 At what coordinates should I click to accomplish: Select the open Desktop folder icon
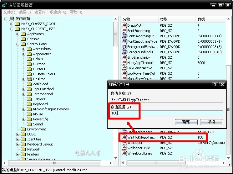(29, 79)
